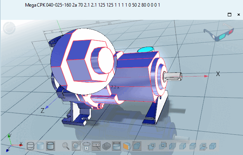Viewport: 243px width, 155px height.
Task: Select the sixth view cube with diagonal arrow
Action: pyautogui.click(x=203, y=146)
